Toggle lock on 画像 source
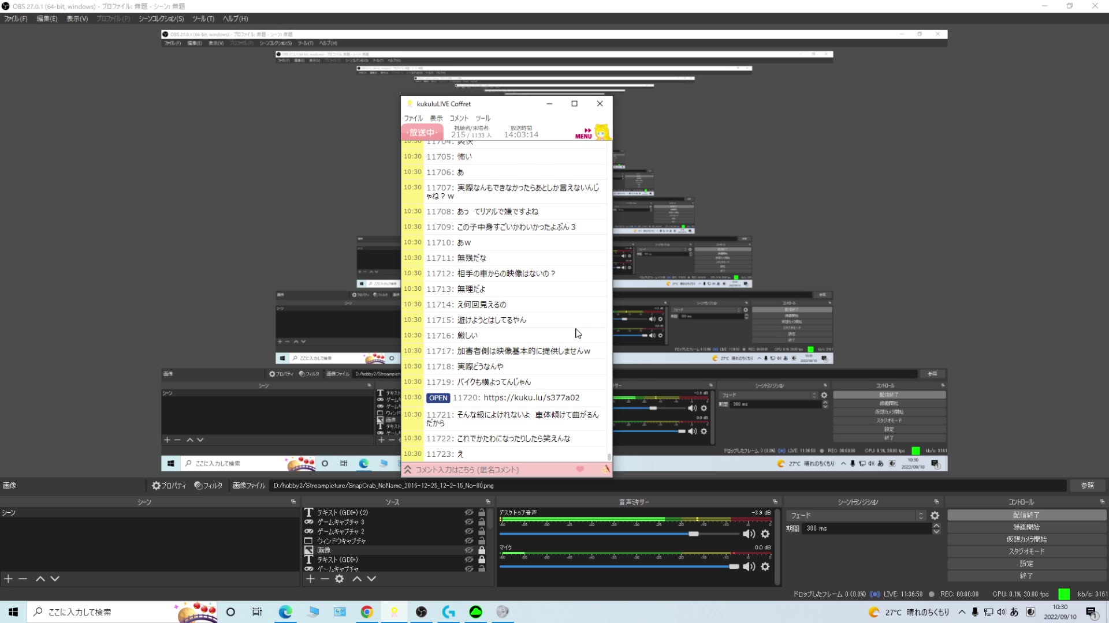 [x=482, y=550]
